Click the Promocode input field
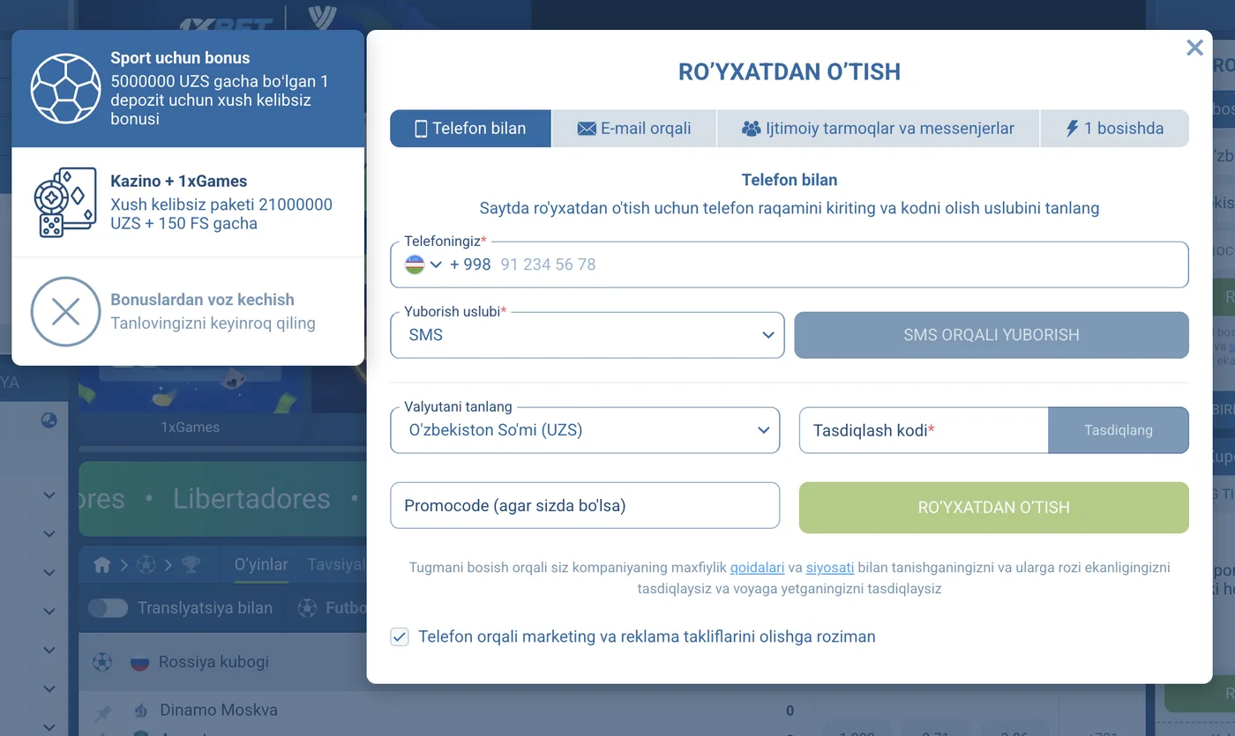This screenshot has height=736, width=1235. tap(585, 505)
